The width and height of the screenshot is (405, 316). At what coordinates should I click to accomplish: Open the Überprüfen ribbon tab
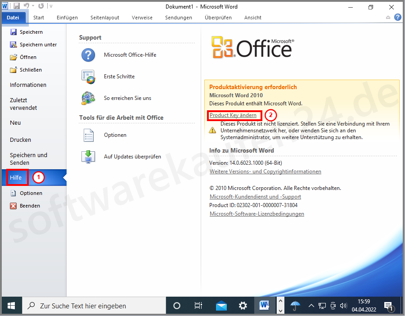point(218,18)
